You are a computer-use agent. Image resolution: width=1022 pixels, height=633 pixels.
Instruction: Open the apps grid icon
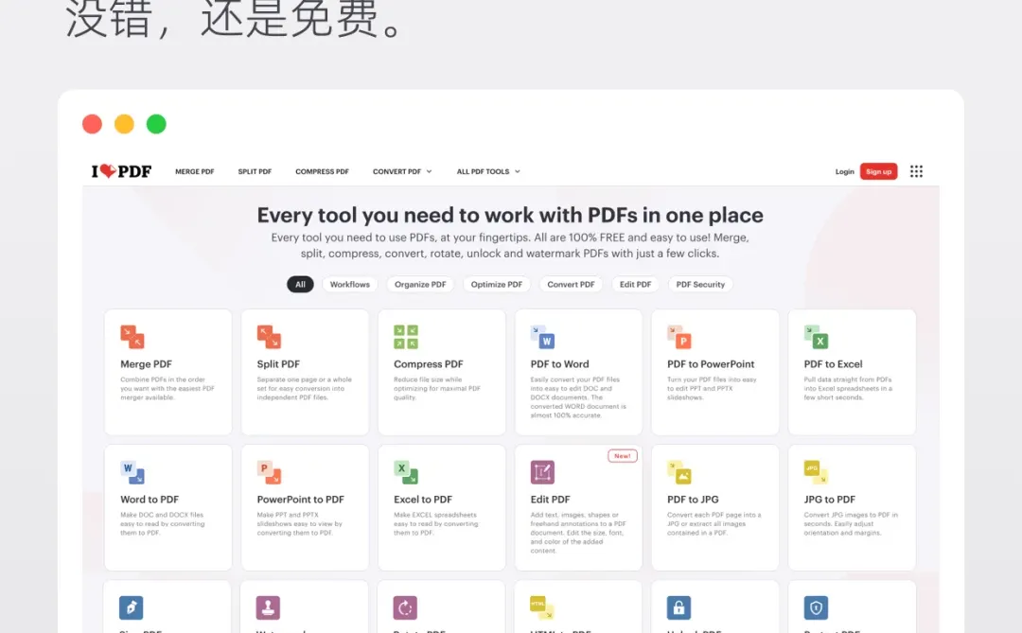[916, 171]
